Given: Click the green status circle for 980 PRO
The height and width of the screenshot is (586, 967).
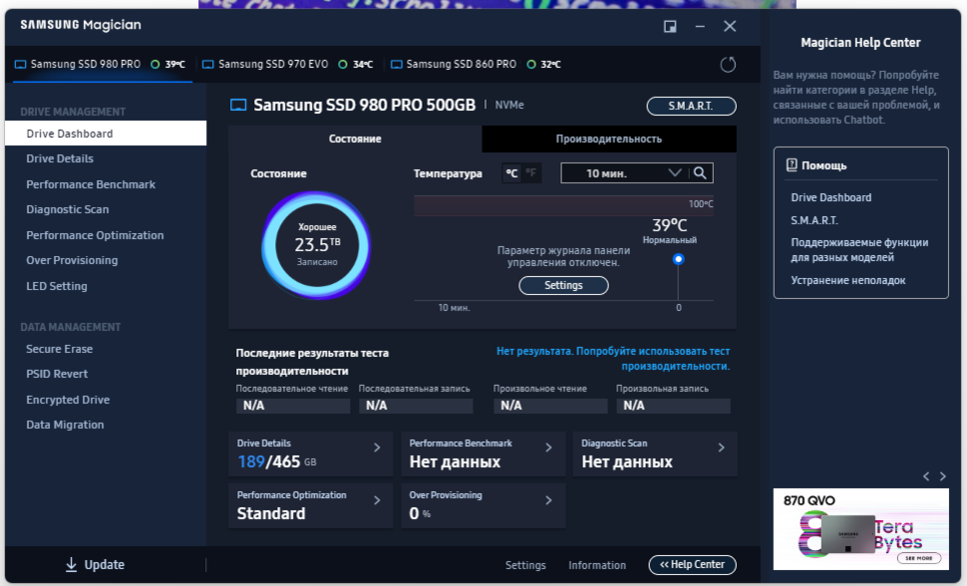Looking at the screenshot, I should tap(156, 64).
